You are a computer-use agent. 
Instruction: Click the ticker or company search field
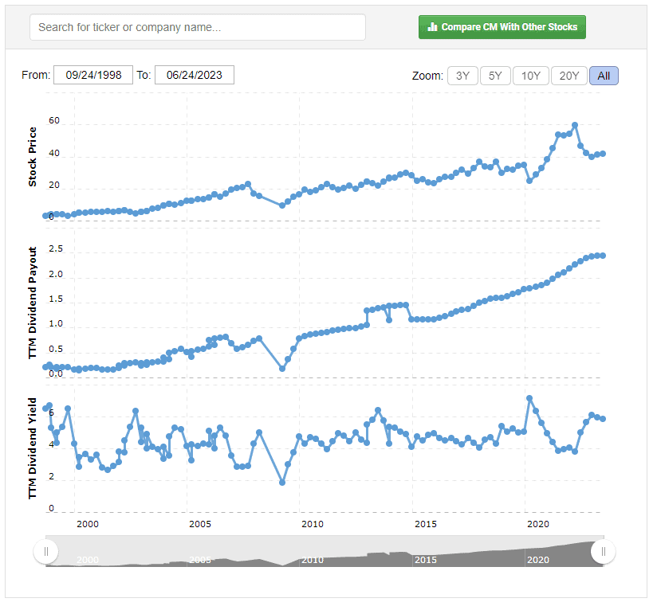(198, 27)
